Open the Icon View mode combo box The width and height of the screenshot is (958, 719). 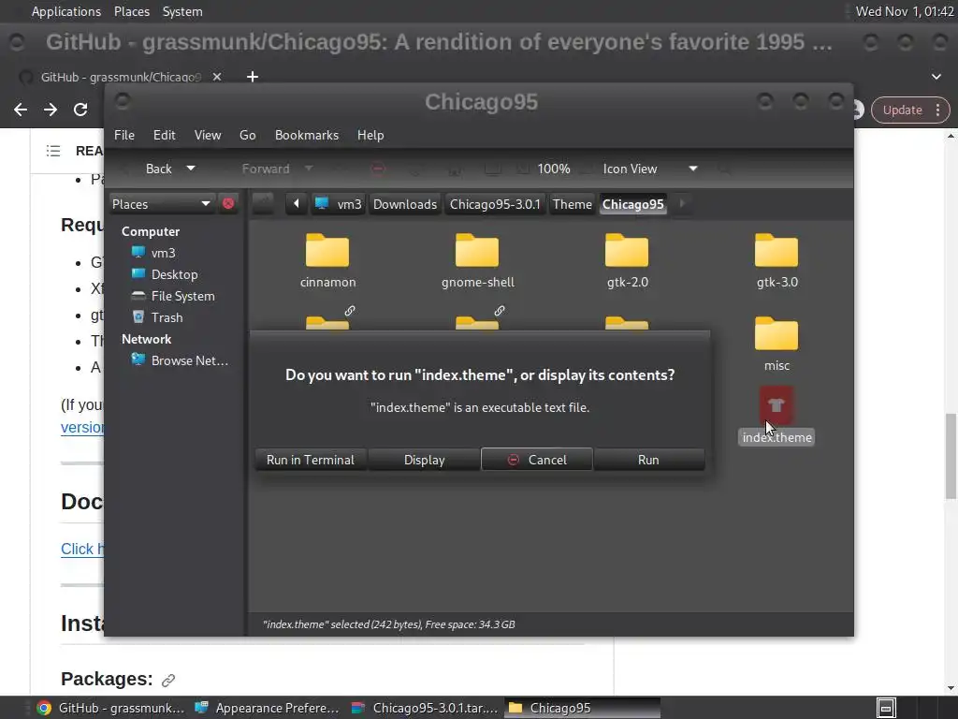point(651,169)
